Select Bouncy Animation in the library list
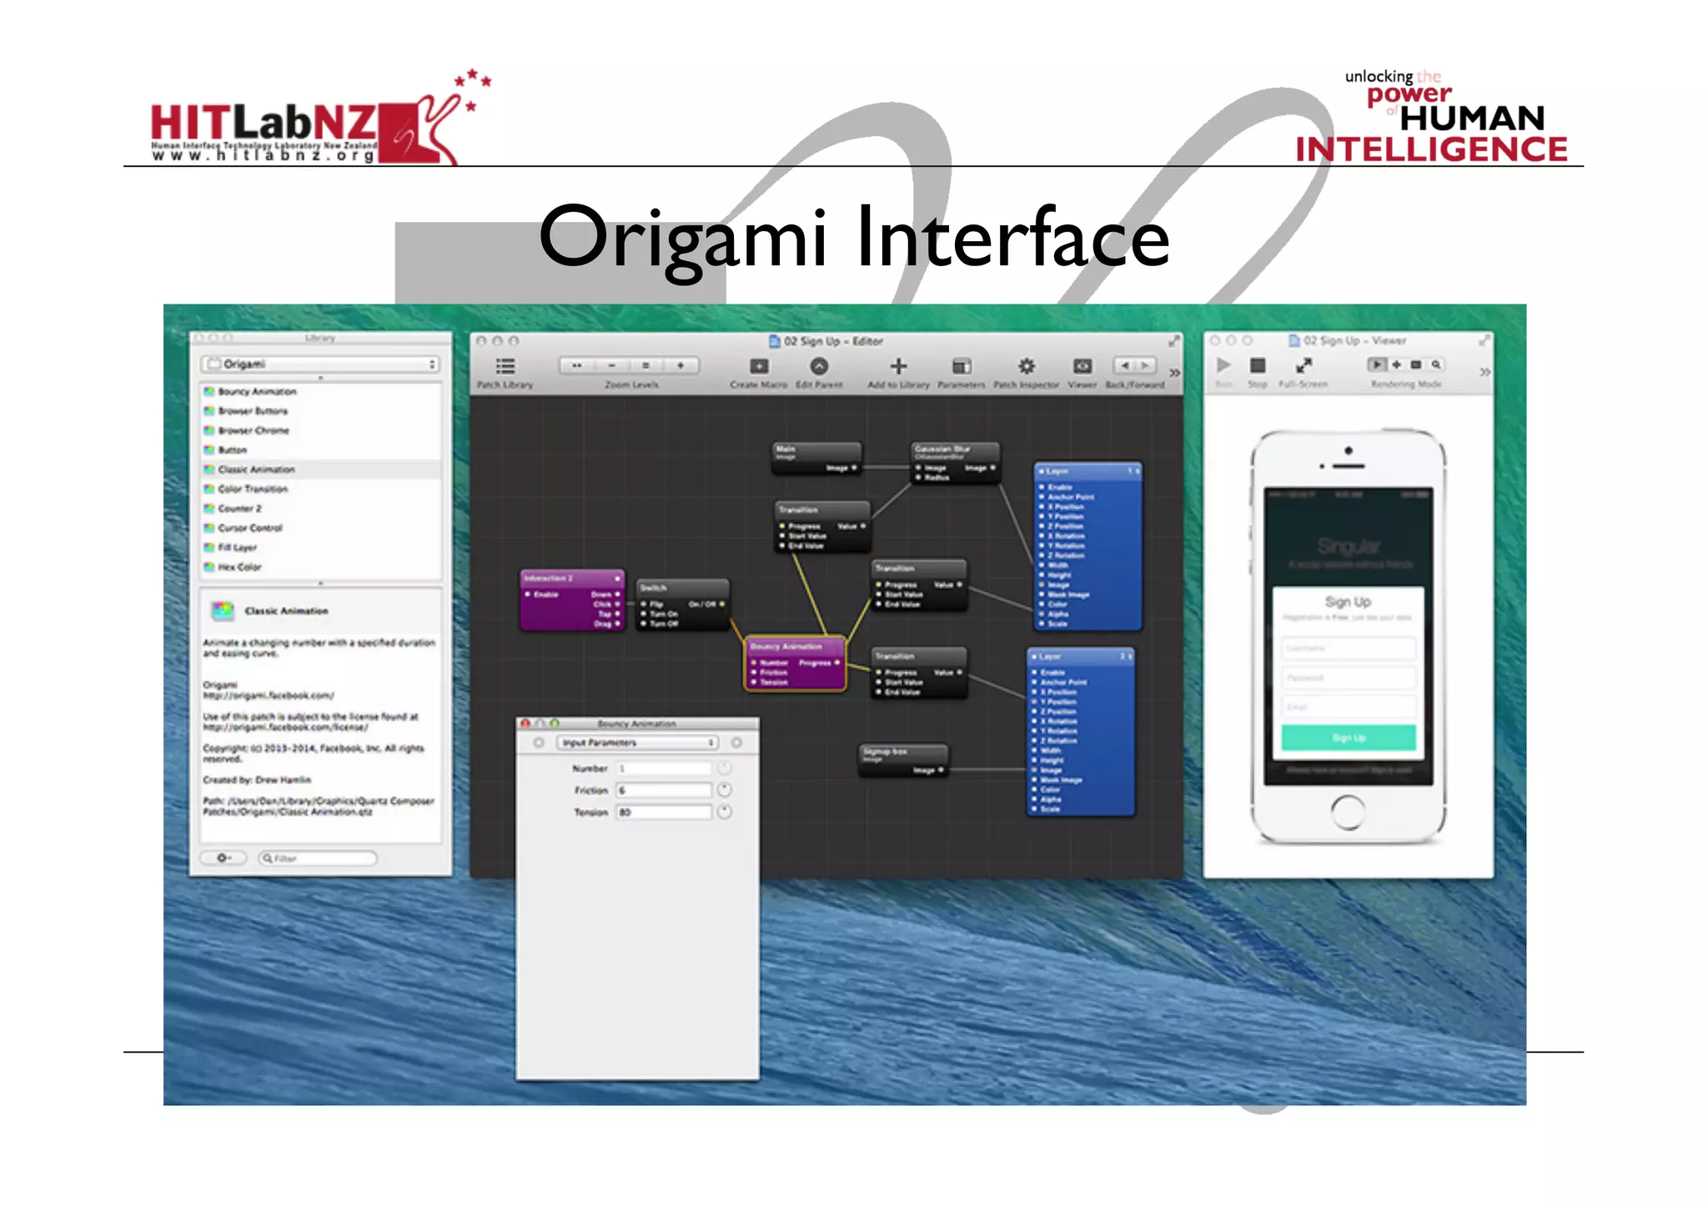This screenshot has height=1207, width=1708. [x=257, y=391]
